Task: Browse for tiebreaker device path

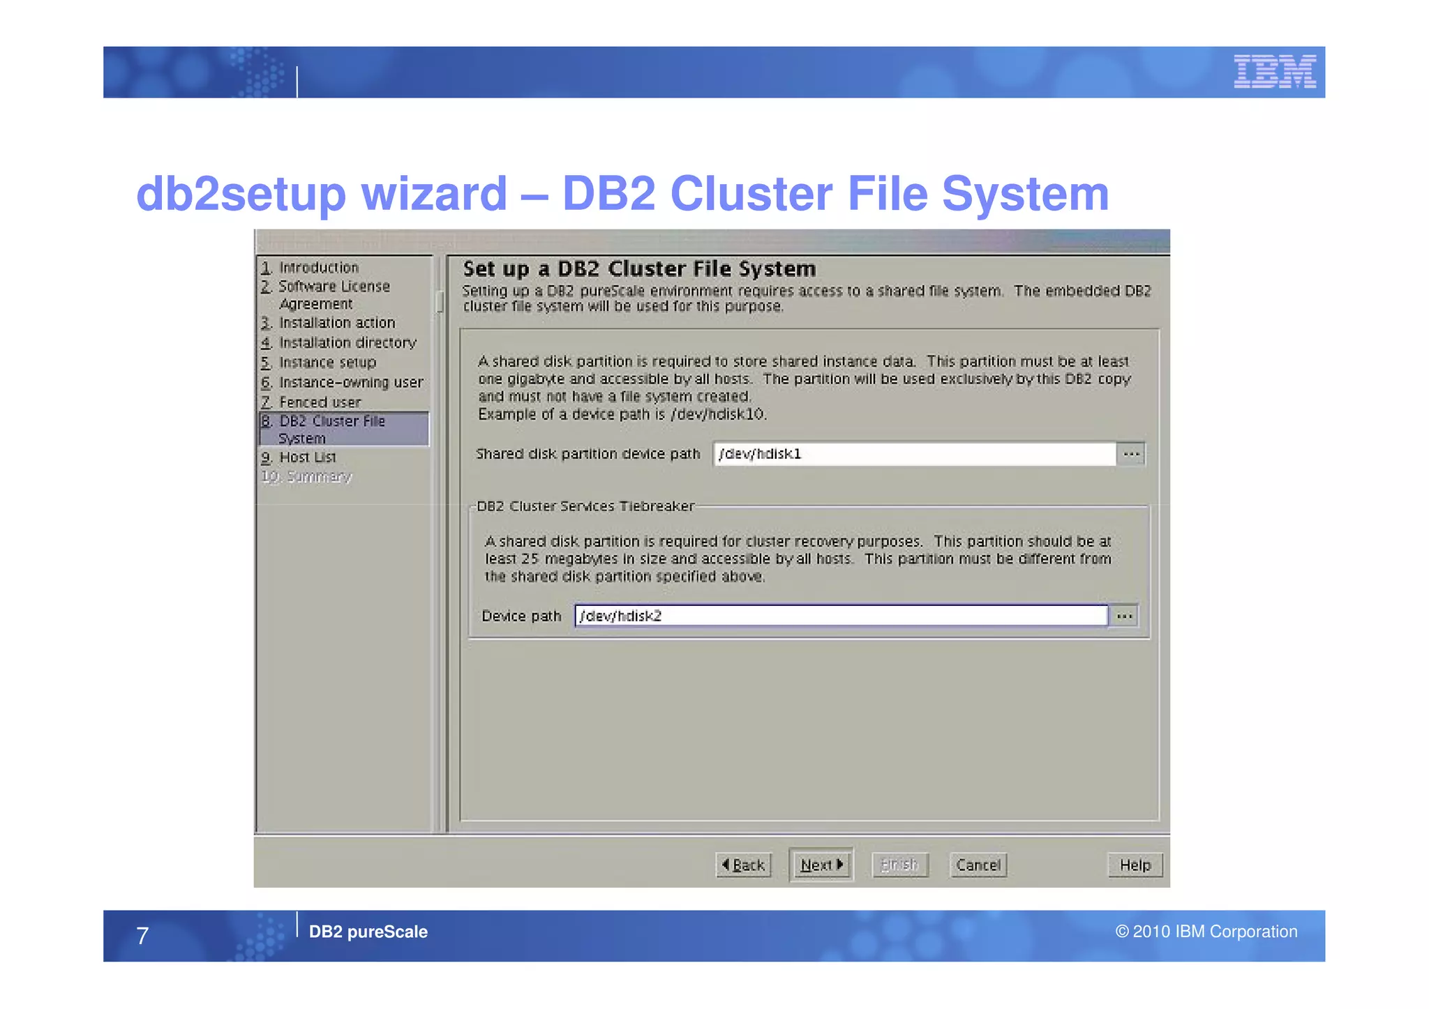Action: tap(1124, 616)
